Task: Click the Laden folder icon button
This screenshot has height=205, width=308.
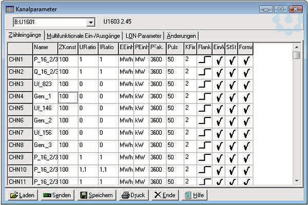Action: [22, 195]
